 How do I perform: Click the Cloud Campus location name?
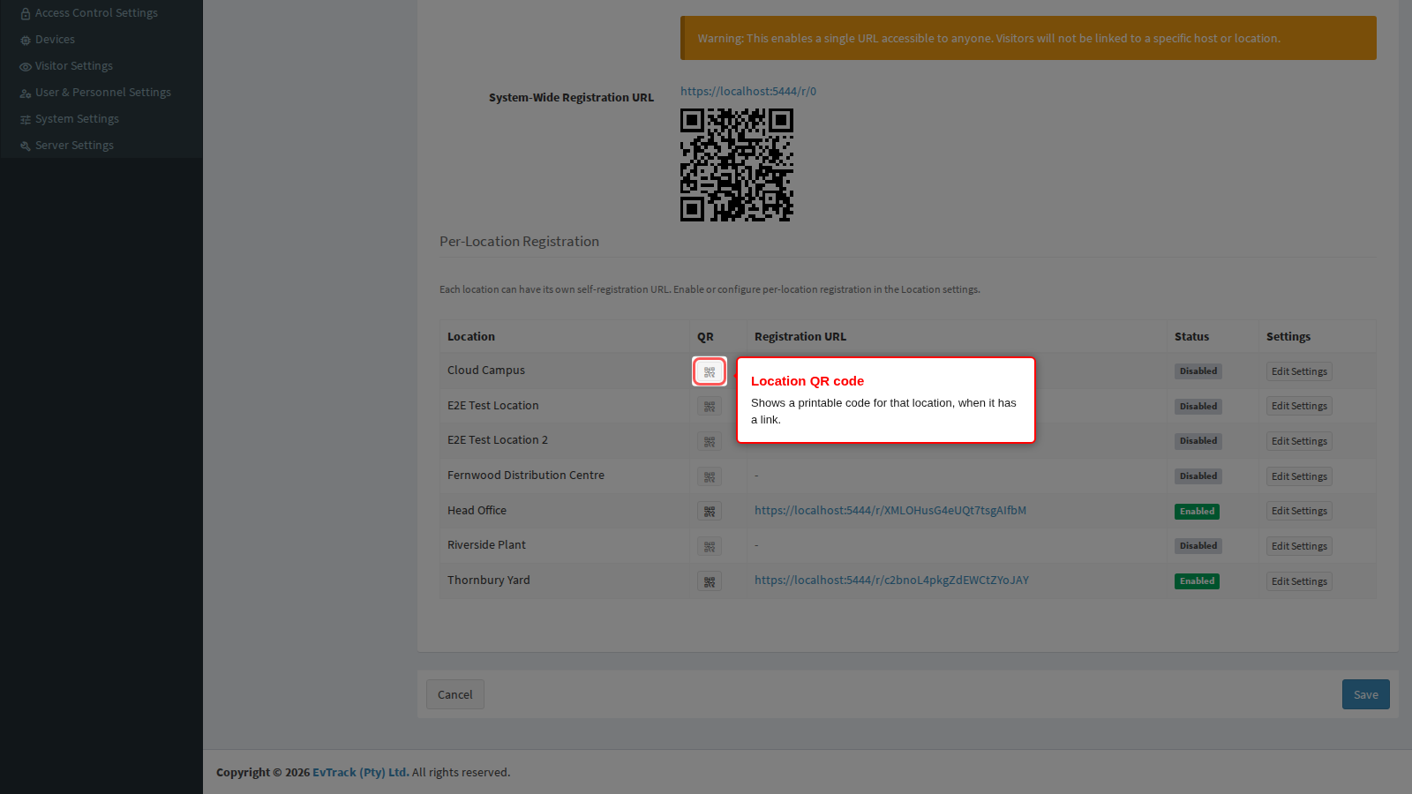(x=486, y=370)
